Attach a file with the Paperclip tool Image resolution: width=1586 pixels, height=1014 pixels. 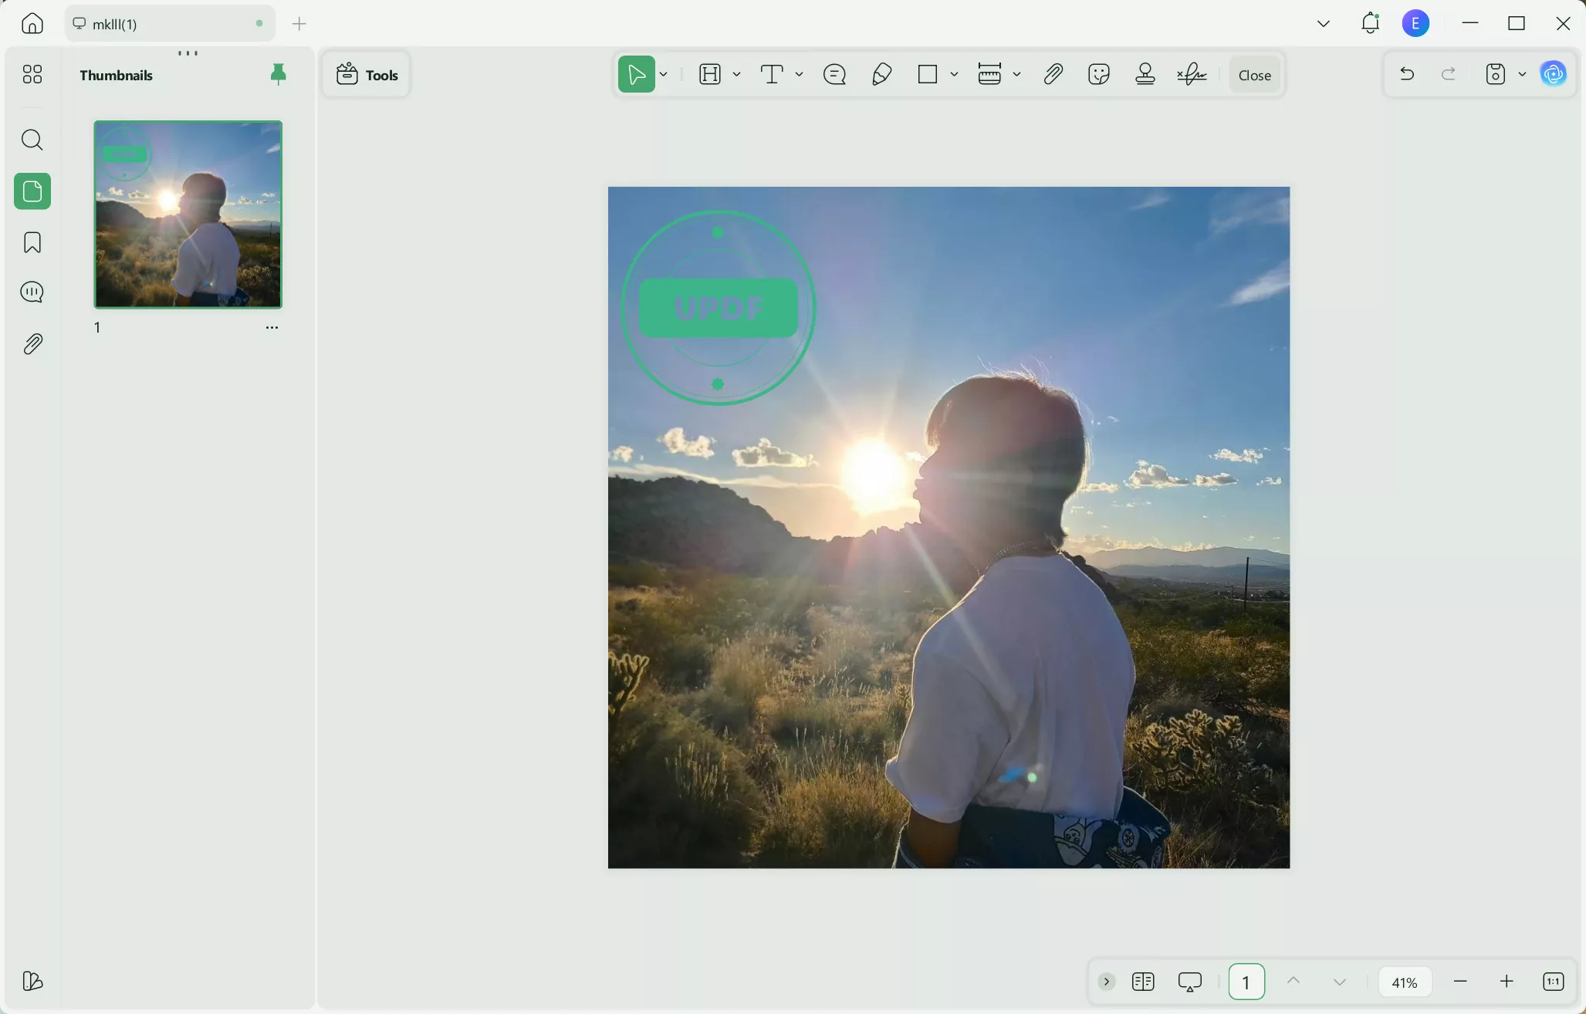point(1053,74)
